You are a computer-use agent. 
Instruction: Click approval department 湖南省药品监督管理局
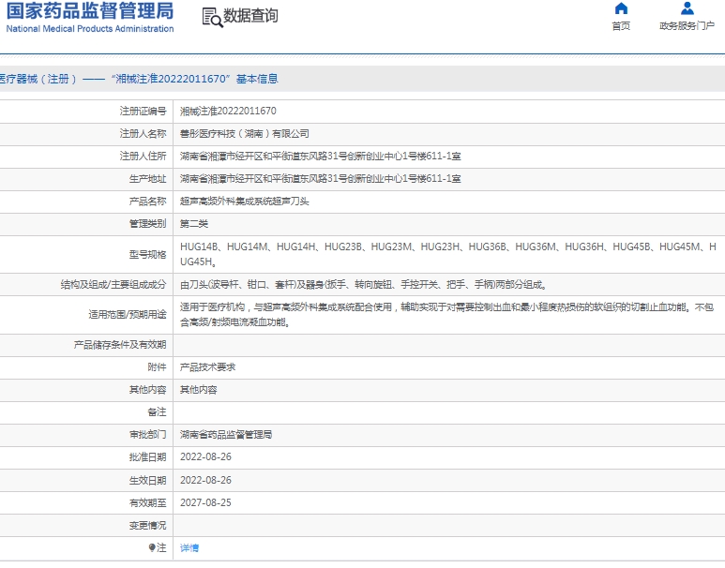click(226, 435)
